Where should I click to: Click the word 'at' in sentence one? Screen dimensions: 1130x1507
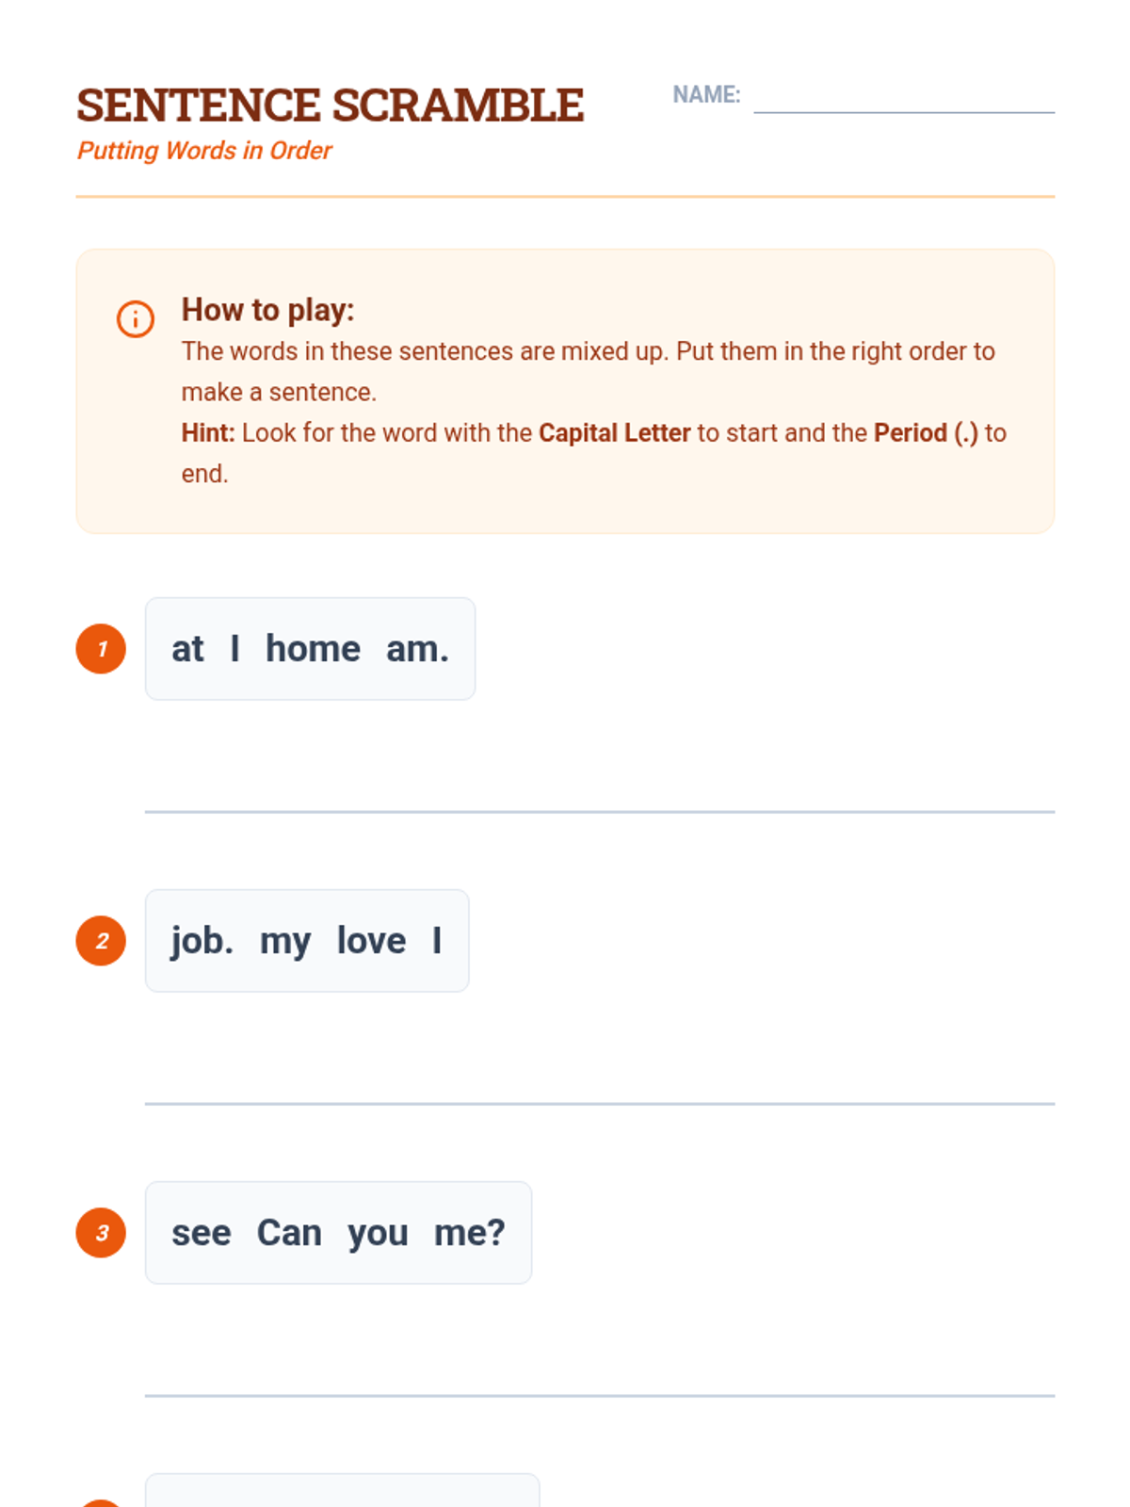pos(187,649)
